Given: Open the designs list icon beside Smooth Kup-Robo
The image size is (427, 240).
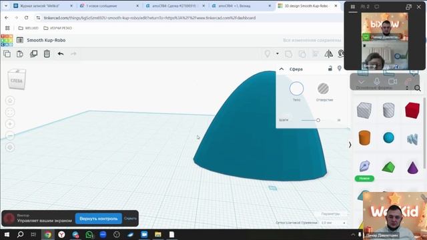Looking at the screenshot, I should pyautogui.click(x=20, y=40).
